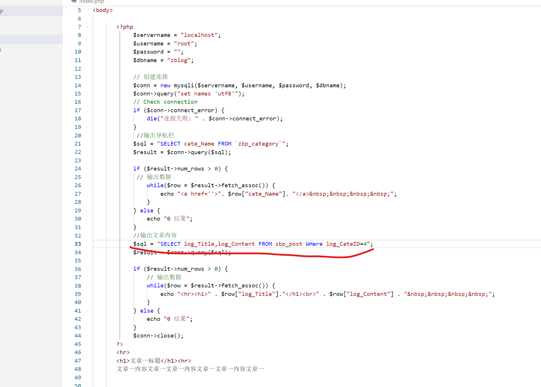This screenshot has height=387, width=541.
Task: Toggle the fold arrow on line 19
Action: pos(88,127)
